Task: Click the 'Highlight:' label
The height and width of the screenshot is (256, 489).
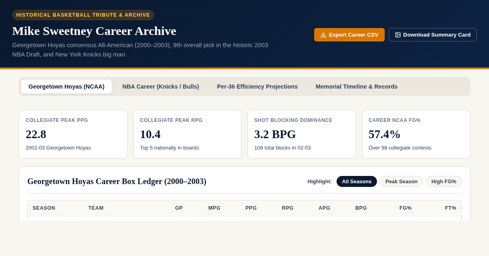Action: (x=319, y=182)
